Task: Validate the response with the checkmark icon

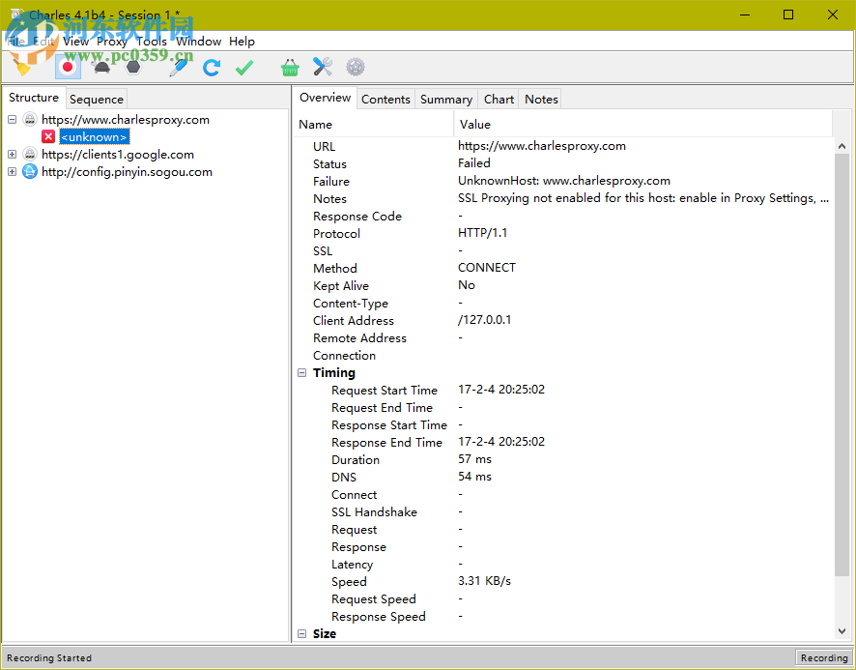Action: click(x=243, y=67)
